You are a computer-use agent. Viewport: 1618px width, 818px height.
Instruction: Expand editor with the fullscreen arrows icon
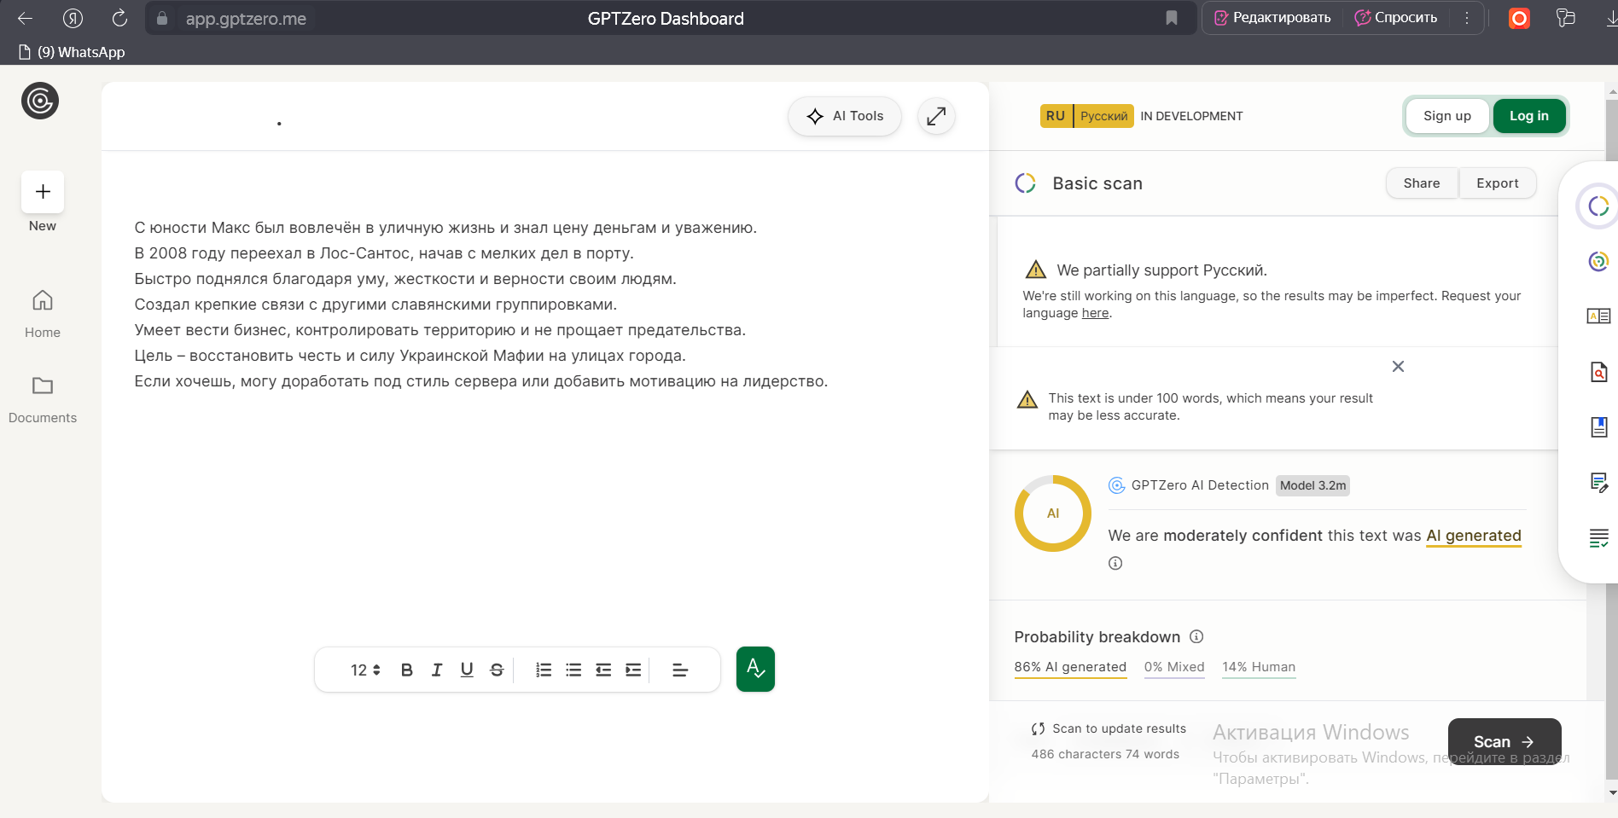(x=936, y=116)
